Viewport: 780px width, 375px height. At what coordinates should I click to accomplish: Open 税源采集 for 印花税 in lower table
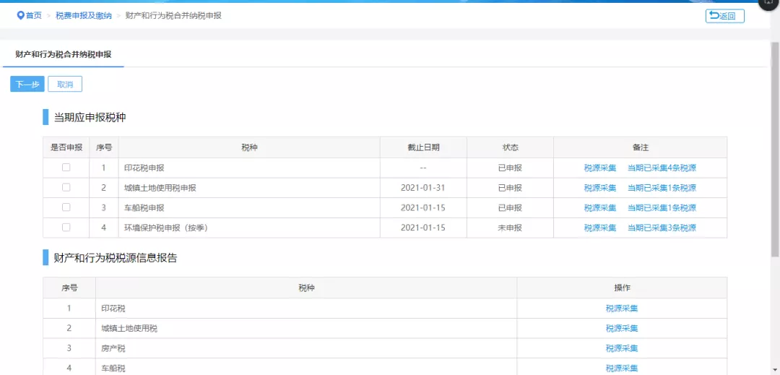coord(622,309)
